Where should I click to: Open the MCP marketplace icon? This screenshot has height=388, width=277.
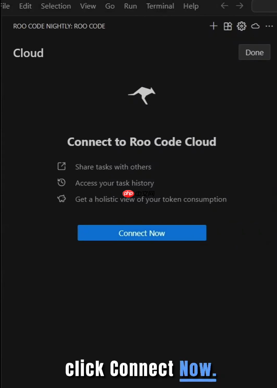click(x=228, y=26)
